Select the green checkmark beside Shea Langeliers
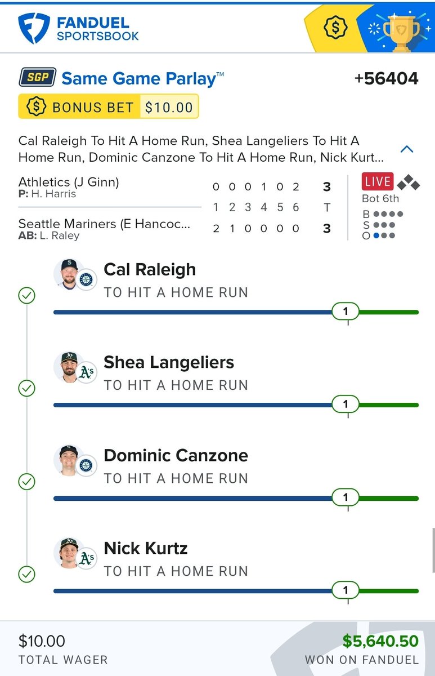Viewport: 435px width, 676px height. (x=26, y=388)
